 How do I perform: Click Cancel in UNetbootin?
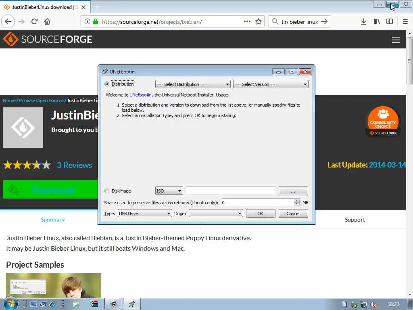tap(293, 214)
